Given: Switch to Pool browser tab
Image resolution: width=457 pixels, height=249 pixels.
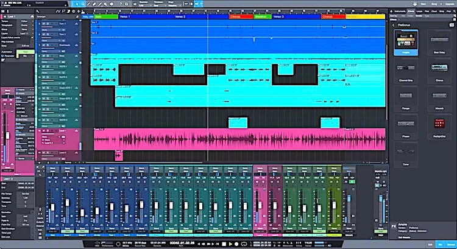Looking at the screenshot, I should (449, 11).
